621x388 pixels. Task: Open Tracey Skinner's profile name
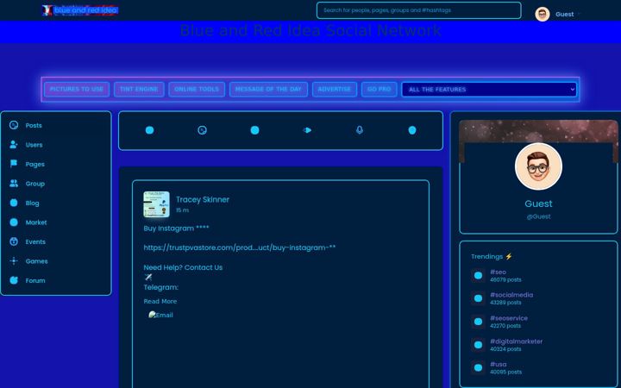point(203,199)
